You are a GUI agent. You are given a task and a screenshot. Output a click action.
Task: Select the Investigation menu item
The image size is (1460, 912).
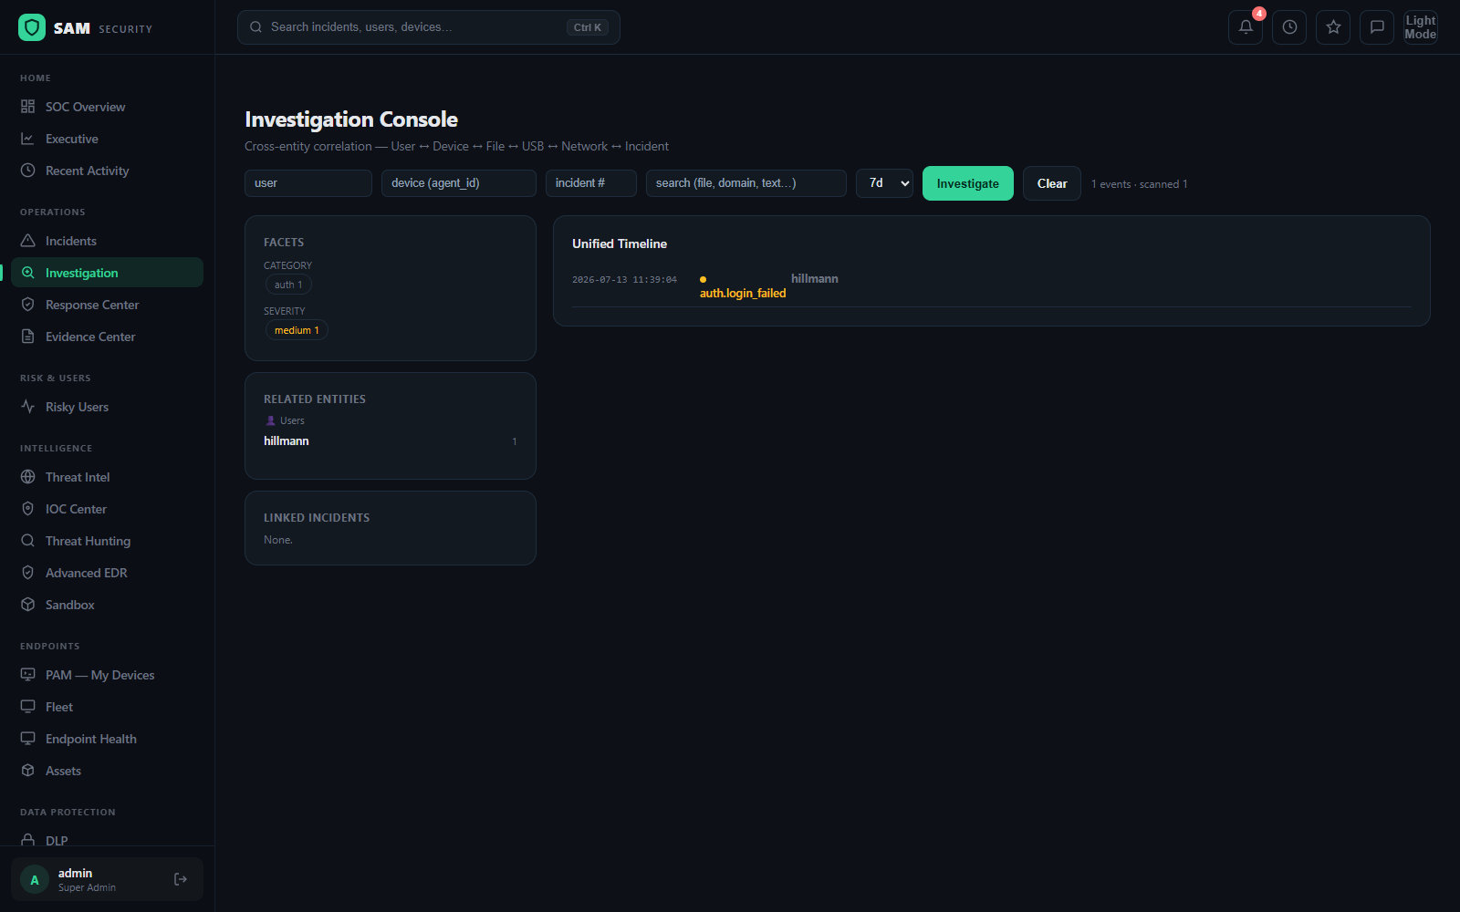click(x=107, y=273)
